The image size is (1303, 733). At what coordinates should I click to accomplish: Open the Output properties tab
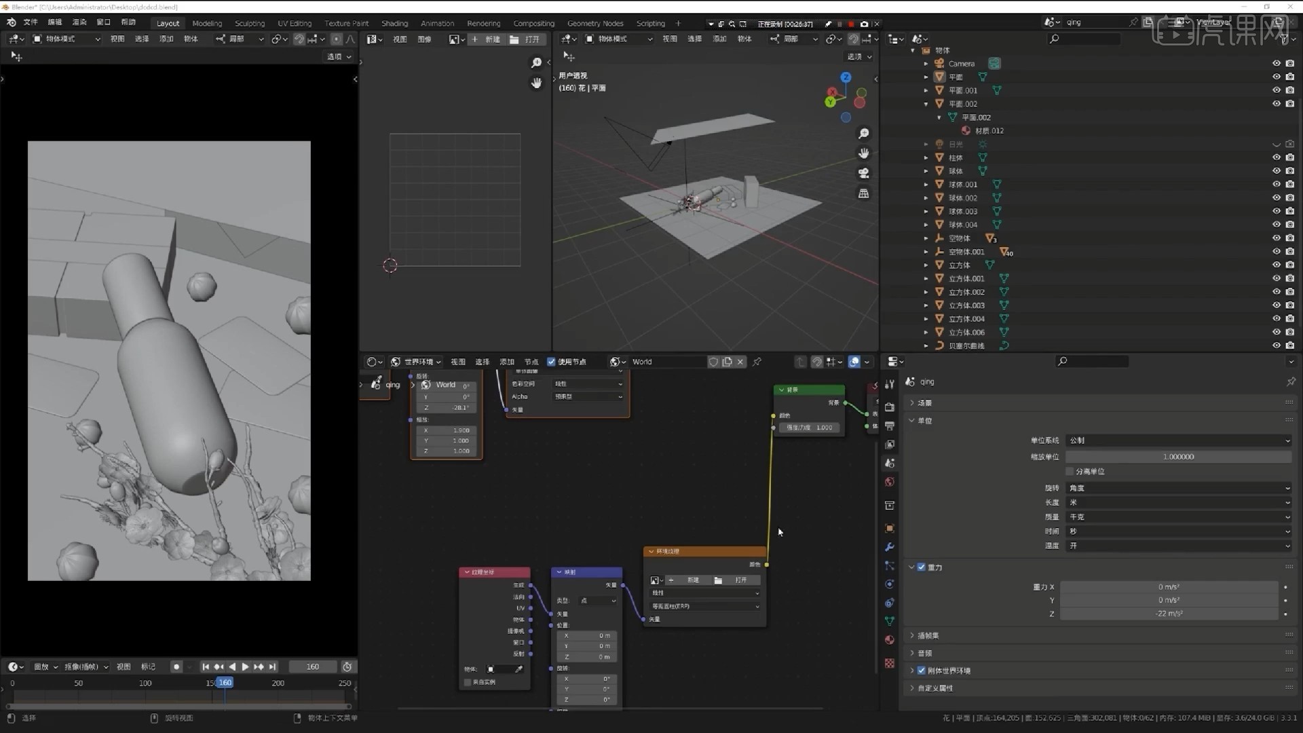(x=890, y=426)
